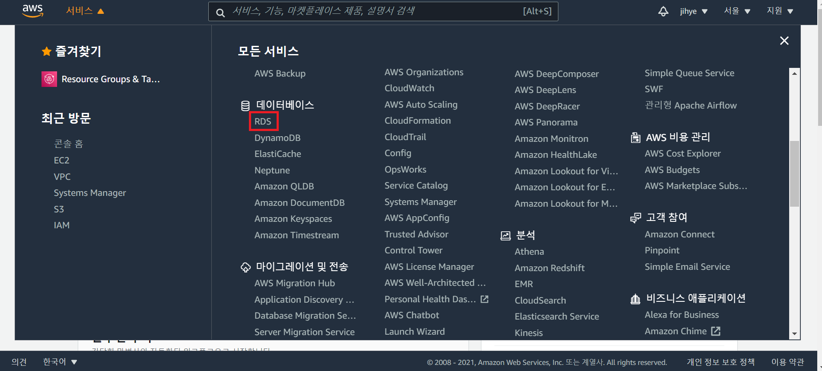The height and width of the screenshot is (371, 822).
Task: Click the services list scrollbar thumb
Action: 794,174
